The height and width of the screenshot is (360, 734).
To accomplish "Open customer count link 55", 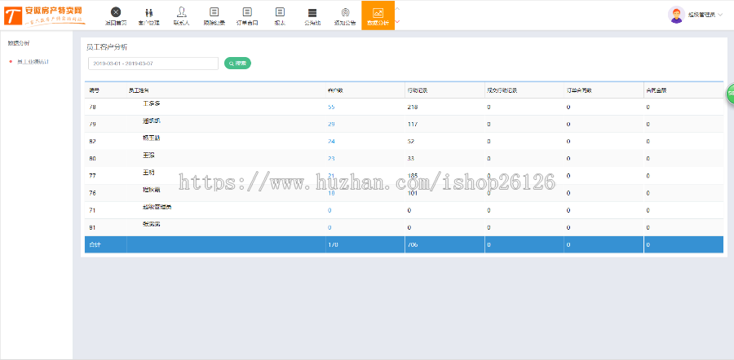I will point(331,107).
